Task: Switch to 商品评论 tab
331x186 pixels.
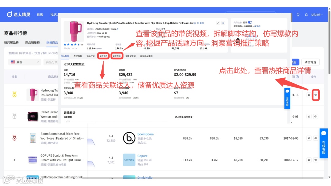Action: pyautogui.click(x=90, y=56)
